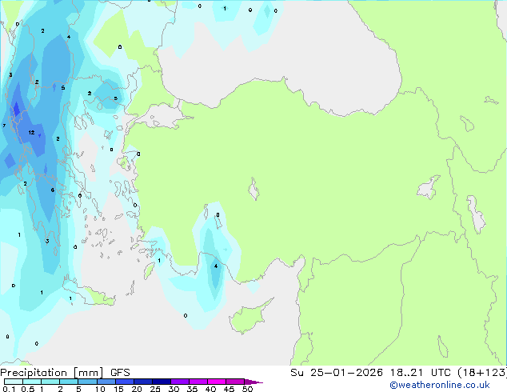Click the 'Su 25-01-2026 18..21 UTC (18+123)' timestamp
The image size is (507, 392).
tap(398, 373)
